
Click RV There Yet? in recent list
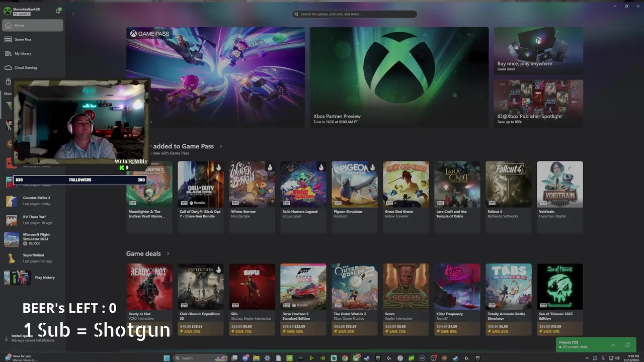32,220
